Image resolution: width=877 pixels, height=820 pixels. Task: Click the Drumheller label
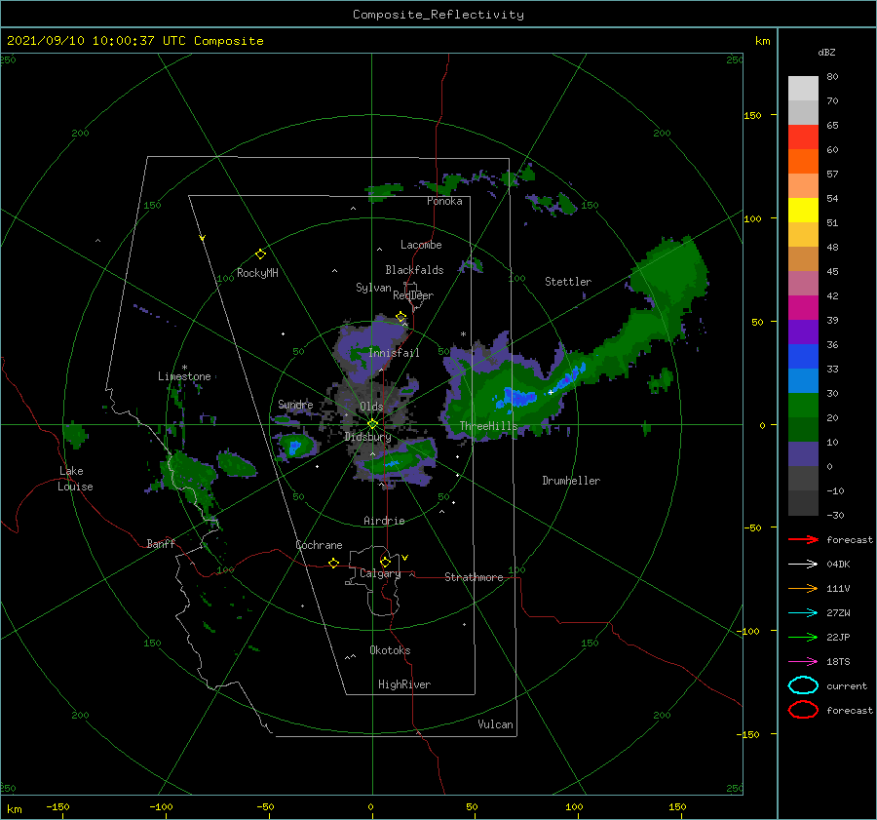tap(571, 481)
